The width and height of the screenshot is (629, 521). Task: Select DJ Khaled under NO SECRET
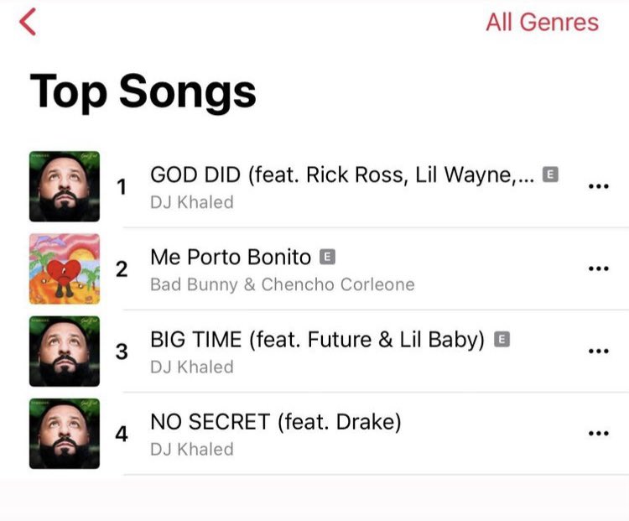pos(192,449)
